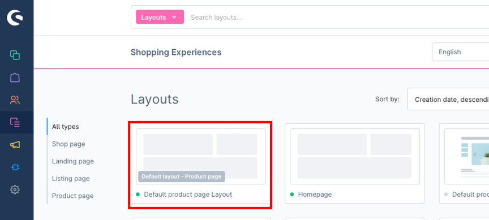Select the All types filter

click(66, 127)
